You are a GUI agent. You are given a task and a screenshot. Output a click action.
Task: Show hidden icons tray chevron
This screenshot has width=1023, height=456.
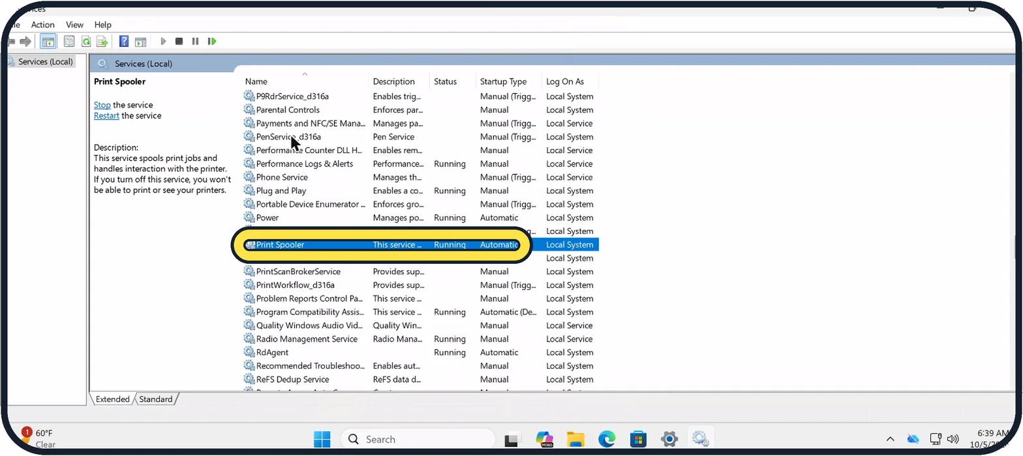tap(890, 439)
